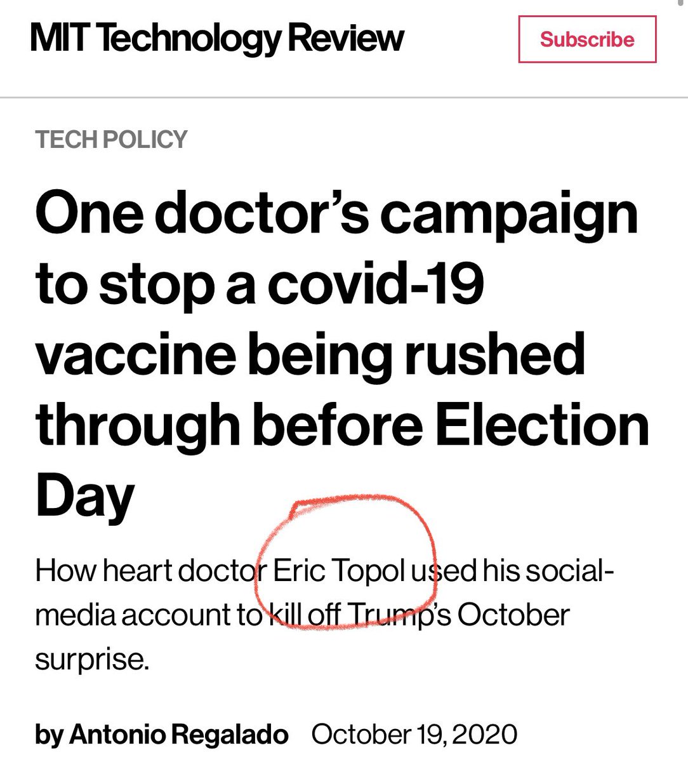Click the word "surprise." in subtitle
688x762 pixels.
pos(93,660)
